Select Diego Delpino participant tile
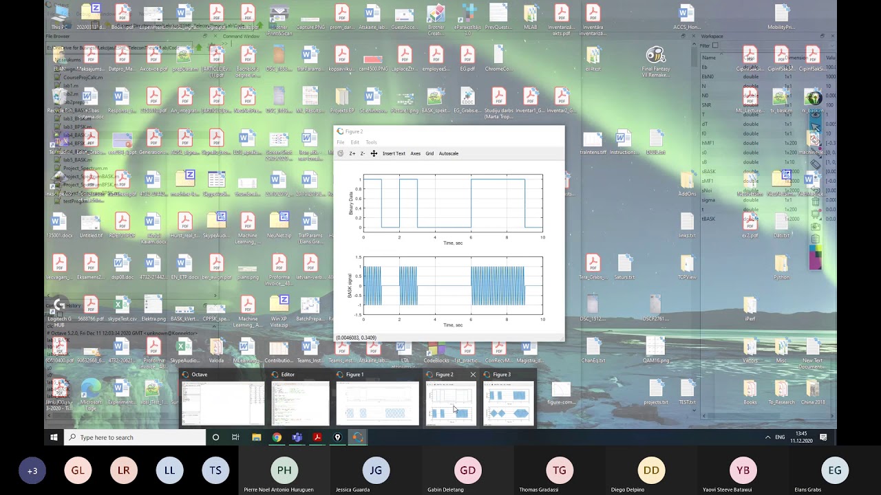881x495 pixels. [651, 471]
